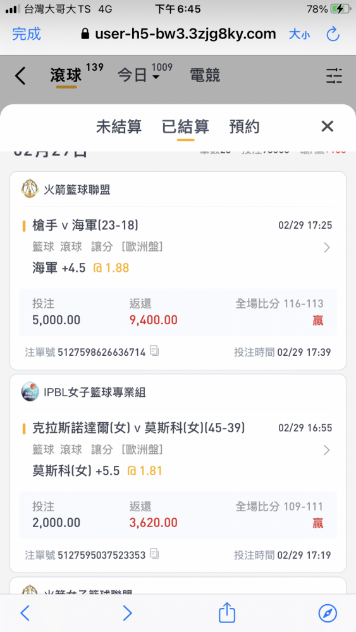The width and height of the screenshot is (356, 632).
Task: Open the 電競 section
Action: point(205,75)
